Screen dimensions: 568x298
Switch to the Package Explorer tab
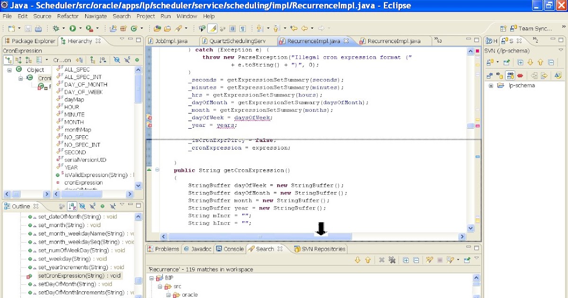pos(29,41)
